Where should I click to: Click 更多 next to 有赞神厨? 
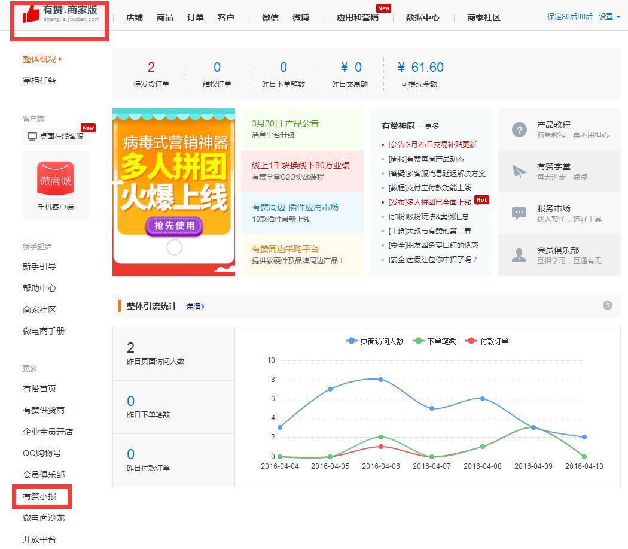432,126
